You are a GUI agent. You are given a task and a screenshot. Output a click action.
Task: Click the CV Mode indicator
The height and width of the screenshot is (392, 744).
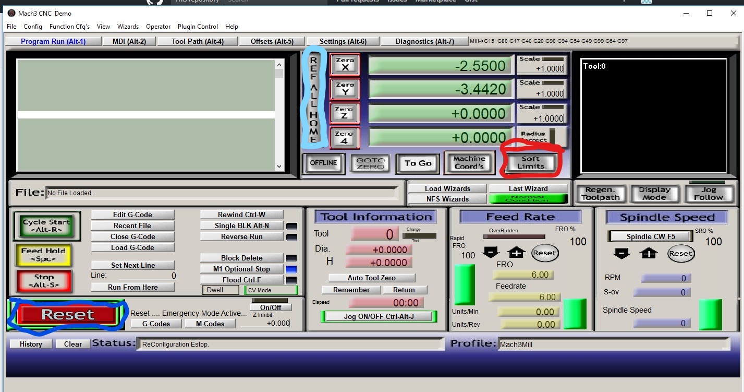coord(271,290)
